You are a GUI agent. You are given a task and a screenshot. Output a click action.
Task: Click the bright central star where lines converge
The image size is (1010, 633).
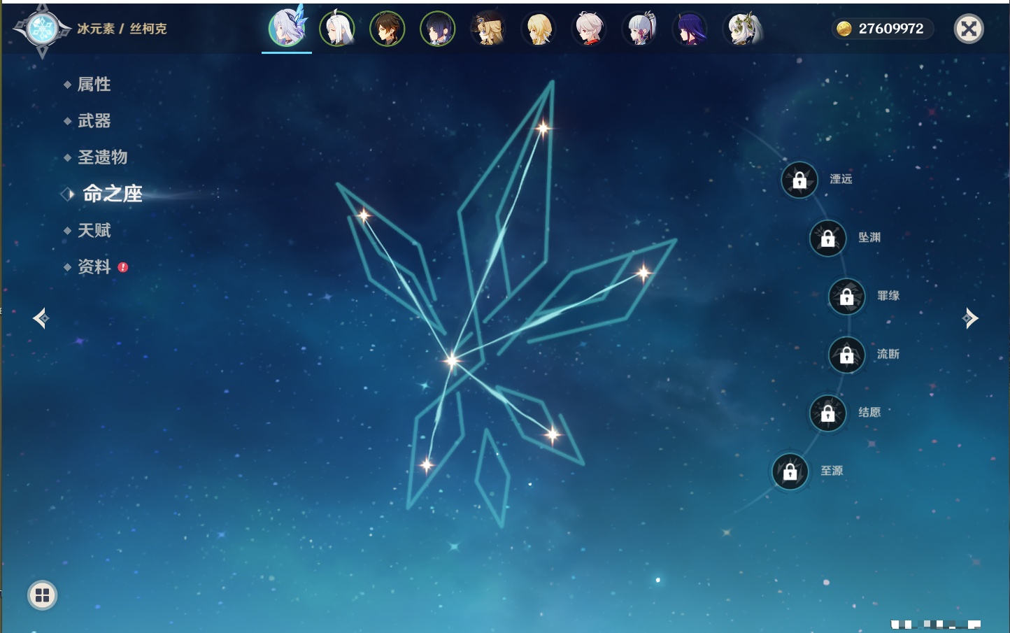pos(452,360)
